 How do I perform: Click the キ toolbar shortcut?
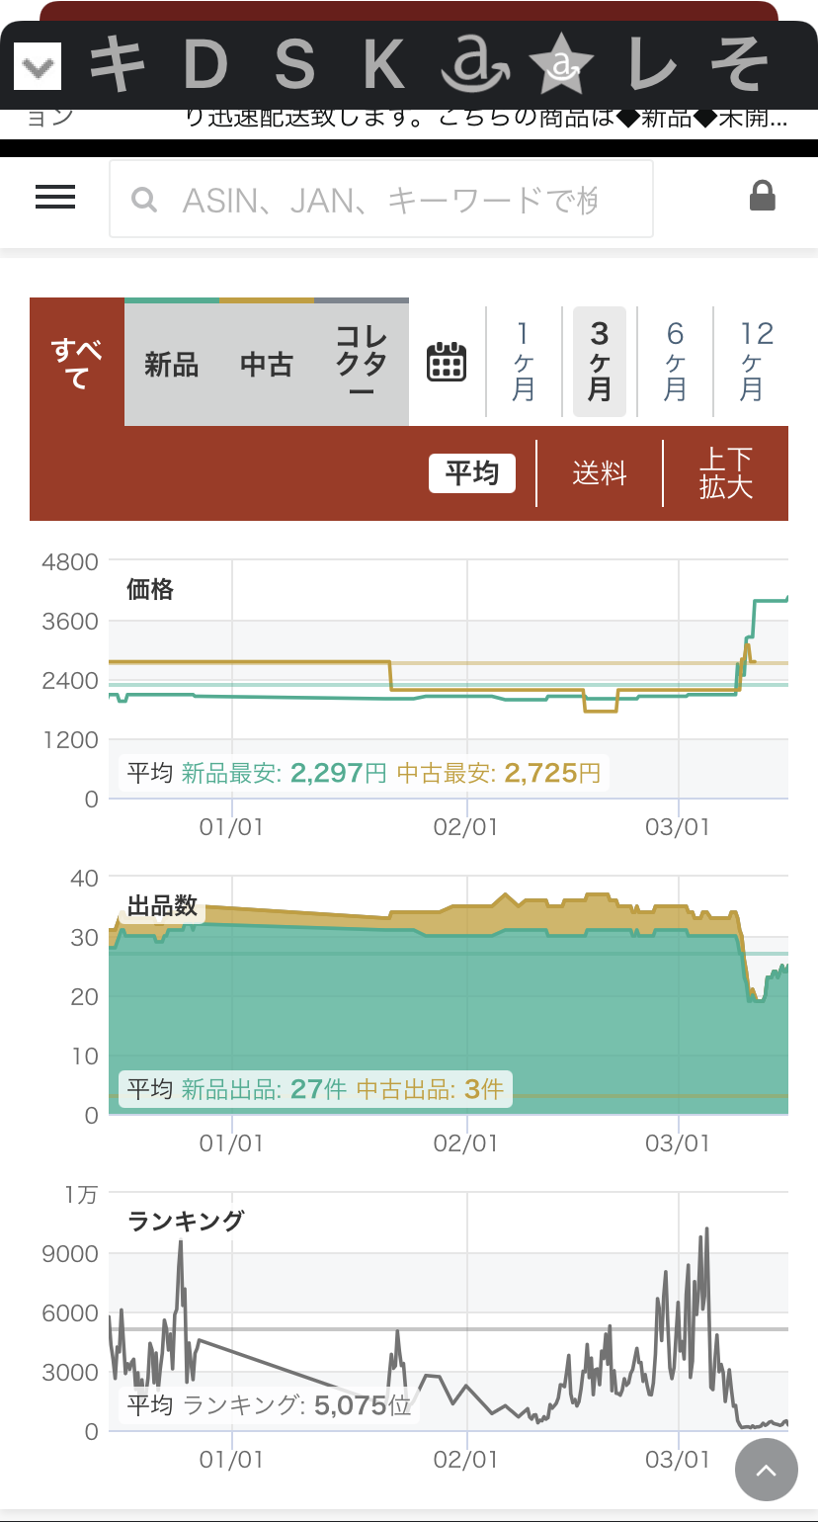[x=118, y=66]
